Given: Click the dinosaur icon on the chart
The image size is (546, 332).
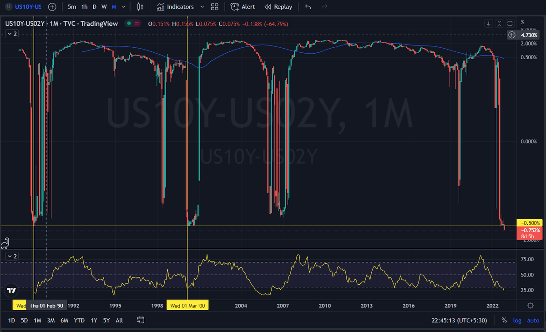Looking at the screenshot, I should coord(6,244).
